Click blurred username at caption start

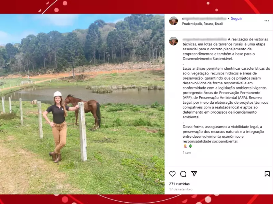click(x=204, y=39)
